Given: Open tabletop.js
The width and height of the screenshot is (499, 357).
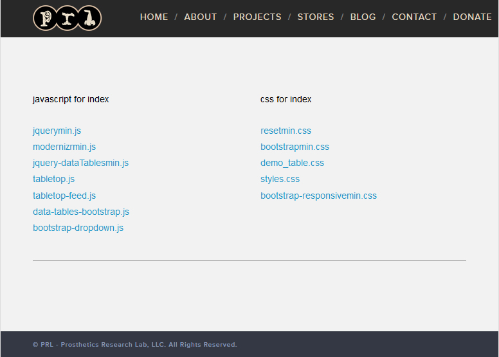Looking at the screenshot, I should point(54,179).
